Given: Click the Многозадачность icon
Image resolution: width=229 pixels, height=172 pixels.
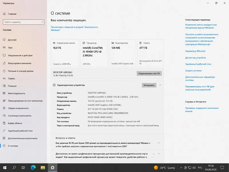Looking at the screenshot, I should [4, 93].
